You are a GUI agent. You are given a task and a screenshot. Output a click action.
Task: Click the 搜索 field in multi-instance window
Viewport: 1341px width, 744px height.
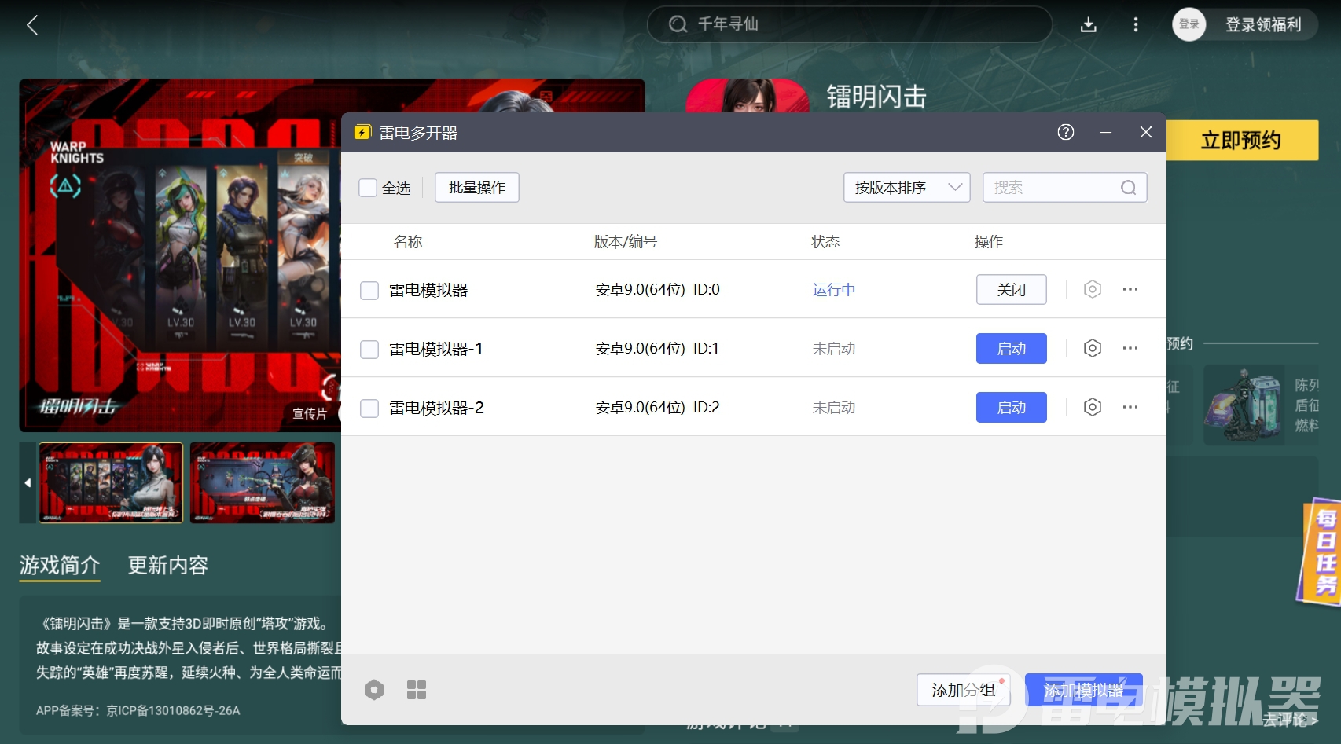pos(1052,188)
